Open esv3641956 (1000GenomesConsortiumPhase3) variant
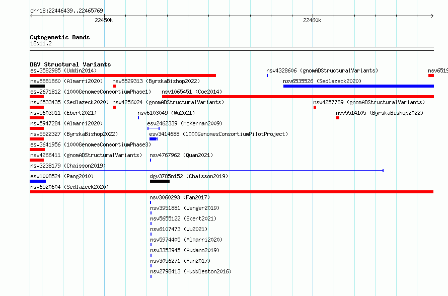Image resolution: width=448 pixels, height=296 pixels. [x=91, y=144]
